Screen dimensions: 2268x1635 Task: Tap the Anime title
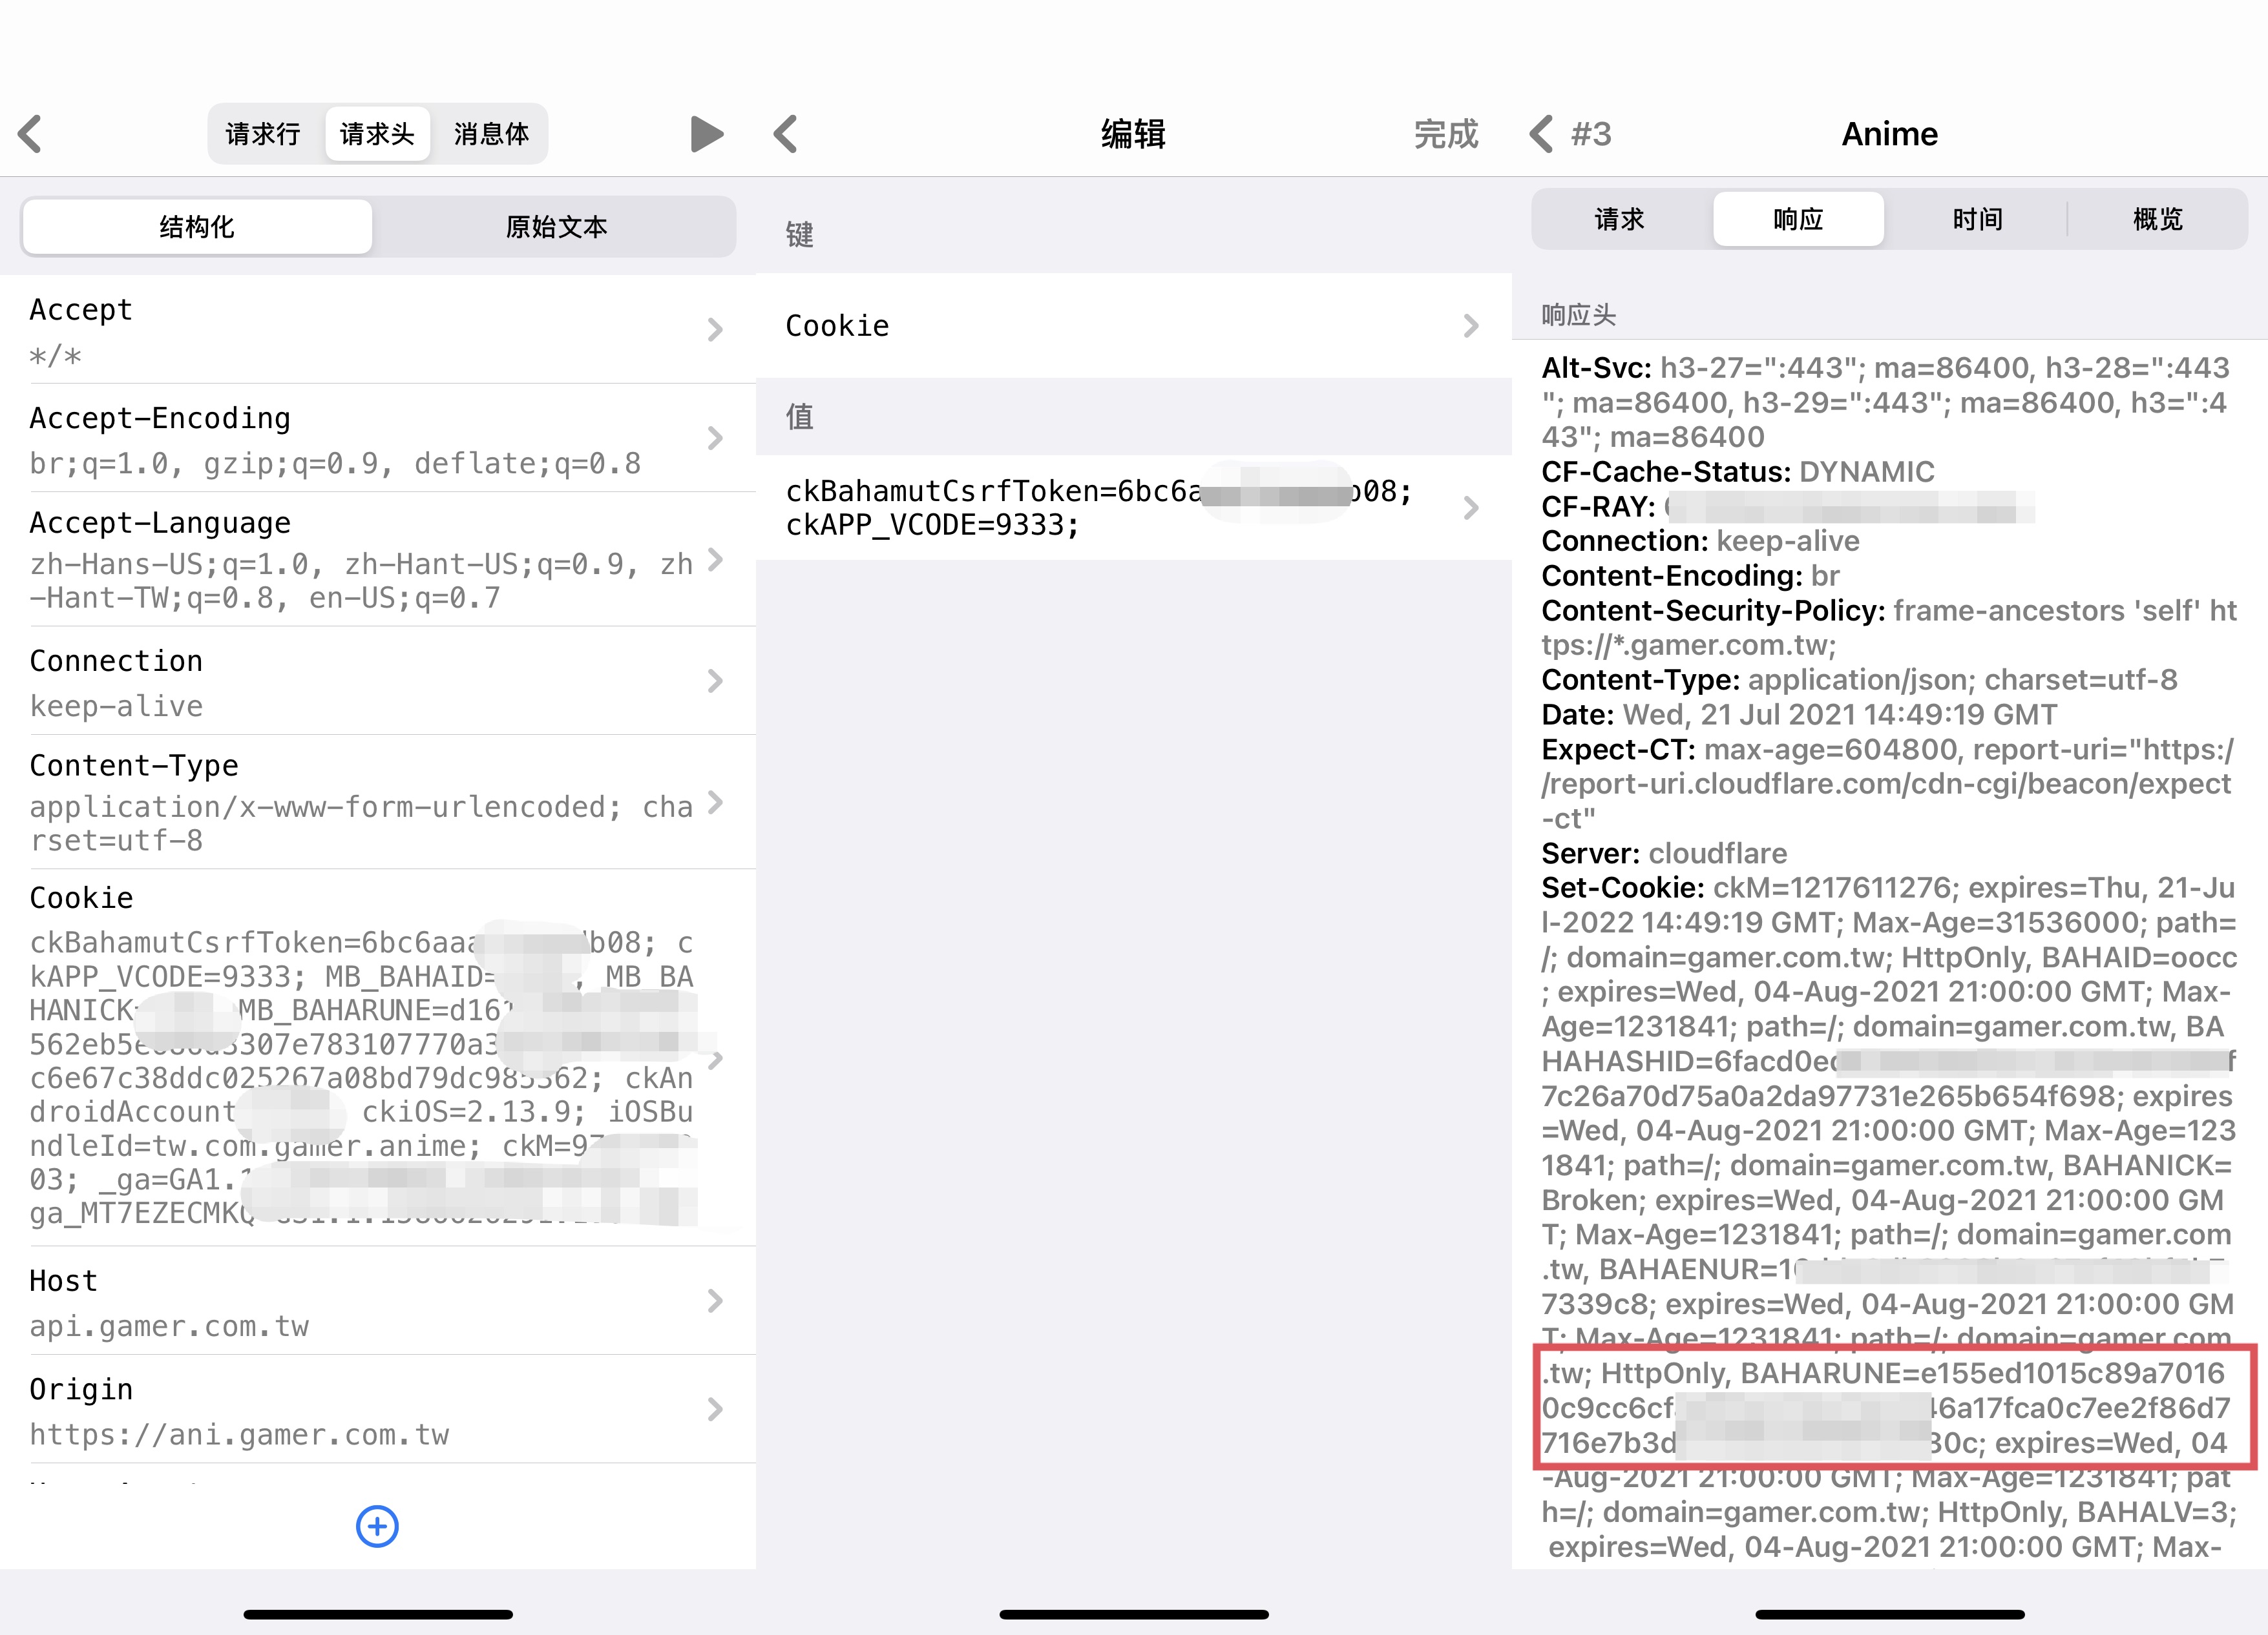click(1889, 134)
